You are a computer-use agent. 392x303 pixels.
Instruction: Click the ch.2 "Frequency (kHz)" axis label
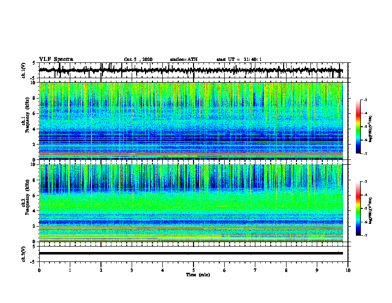coord(26,197)
